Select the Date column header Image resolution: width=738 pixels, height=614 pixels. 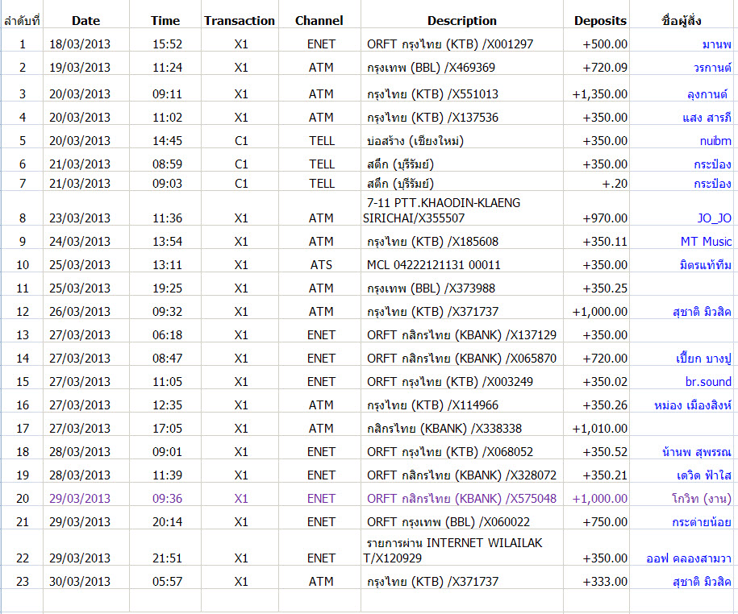pyautogui.click(x=85, y=21)
